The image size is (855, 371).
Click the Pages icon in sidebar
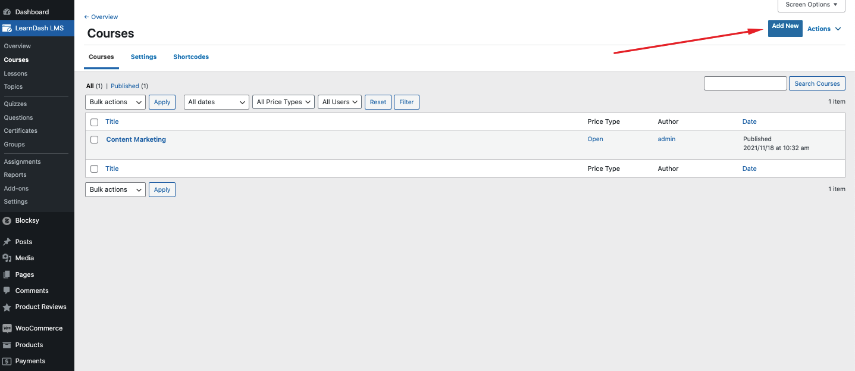click(7, 275)
